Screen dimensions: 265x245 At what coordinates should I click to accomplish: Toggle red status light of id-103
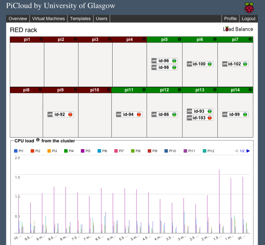tap(210, 118)
